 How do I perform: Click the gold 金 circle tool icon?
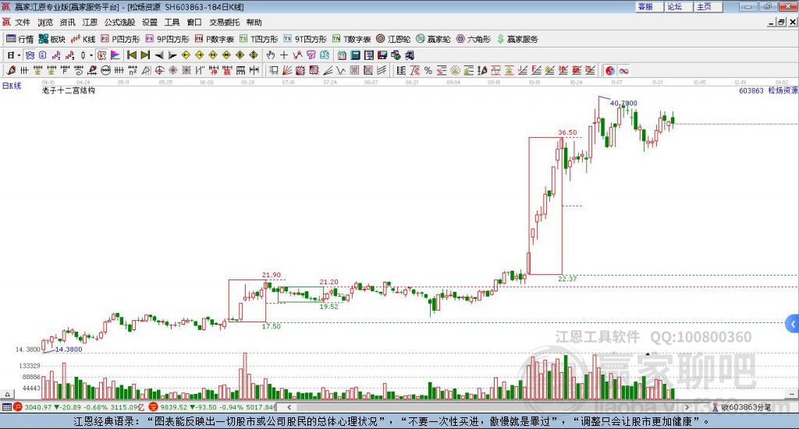455,71
